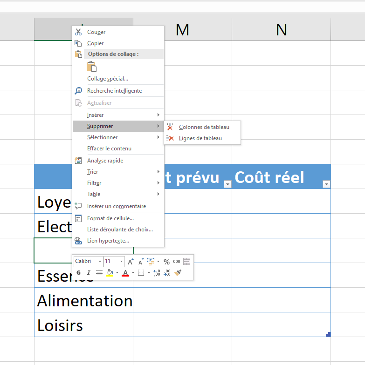Open the Table submenu

118,194
